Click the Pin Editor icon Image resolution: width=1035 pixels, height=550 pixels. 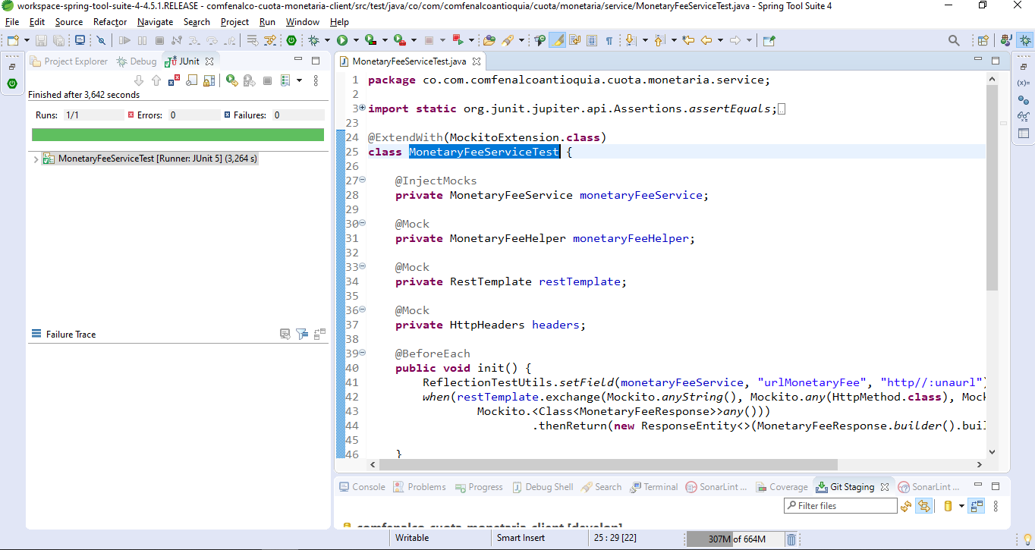click(769, 40)
